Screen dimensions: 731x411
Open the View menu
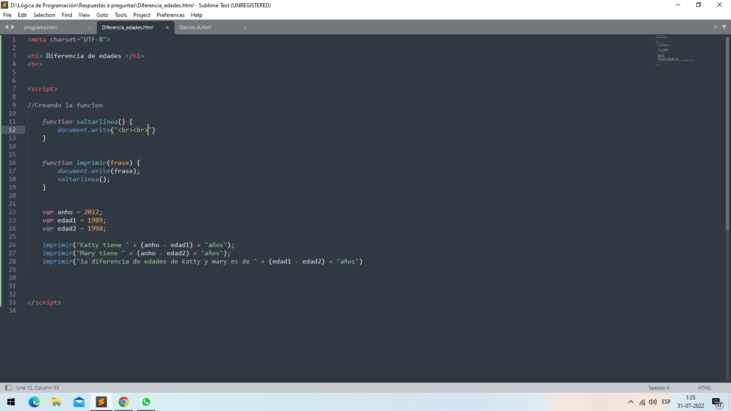[84, 15]
